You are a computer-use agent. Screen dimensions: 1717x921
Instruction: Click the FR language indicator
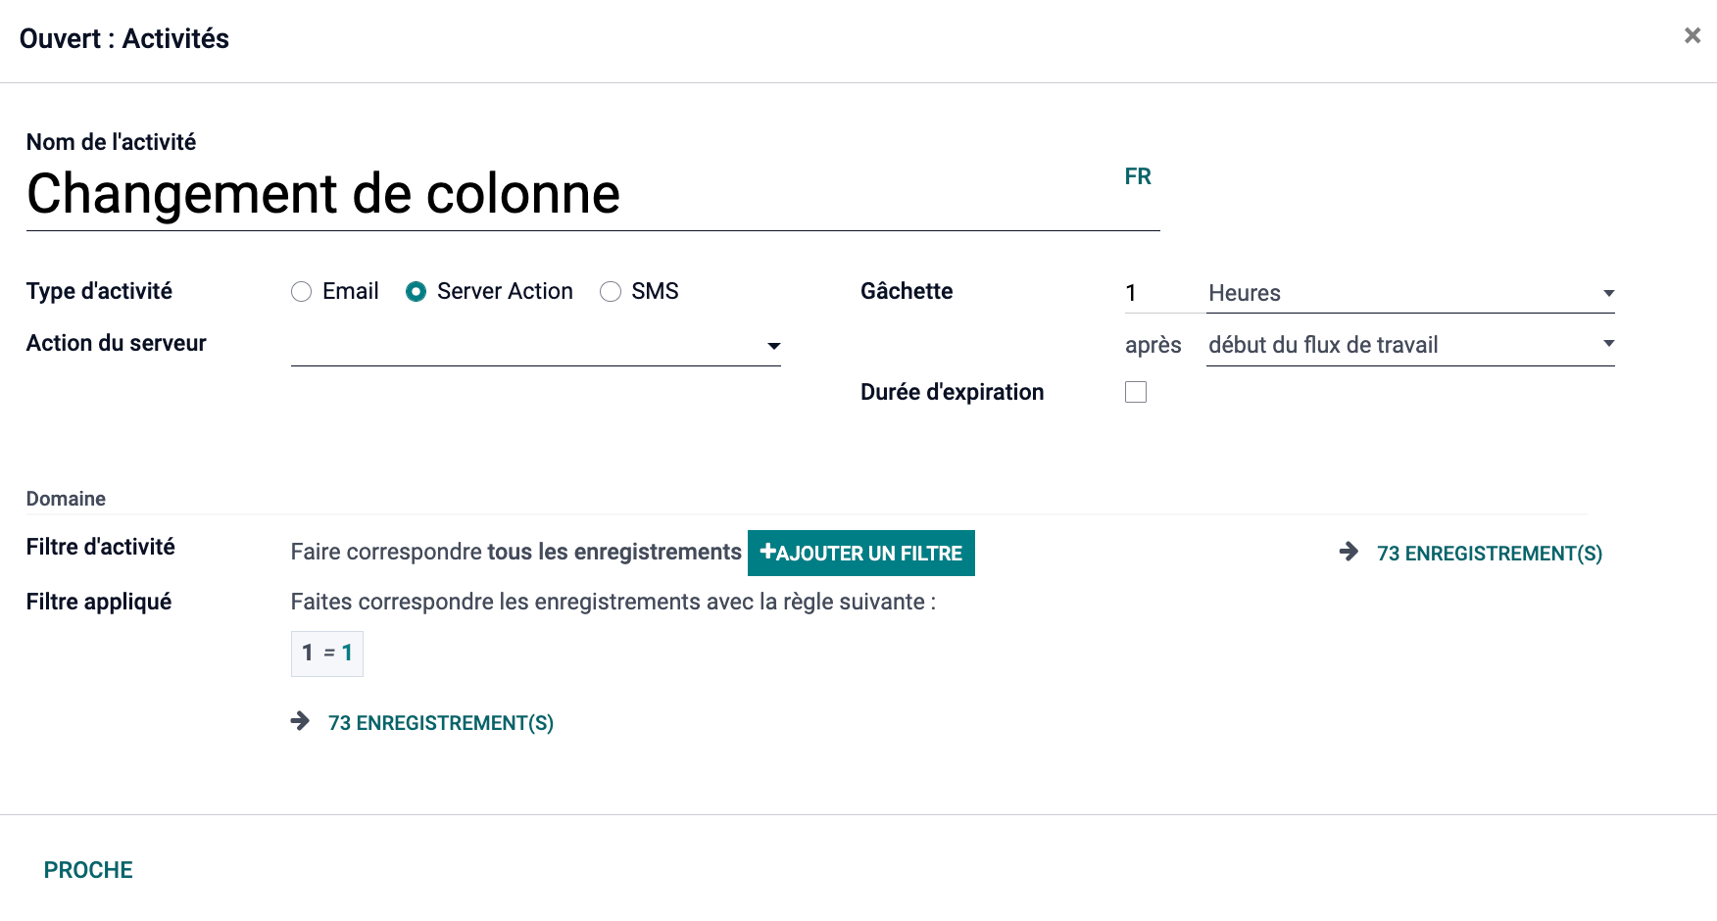click(x=1137, y=176)
